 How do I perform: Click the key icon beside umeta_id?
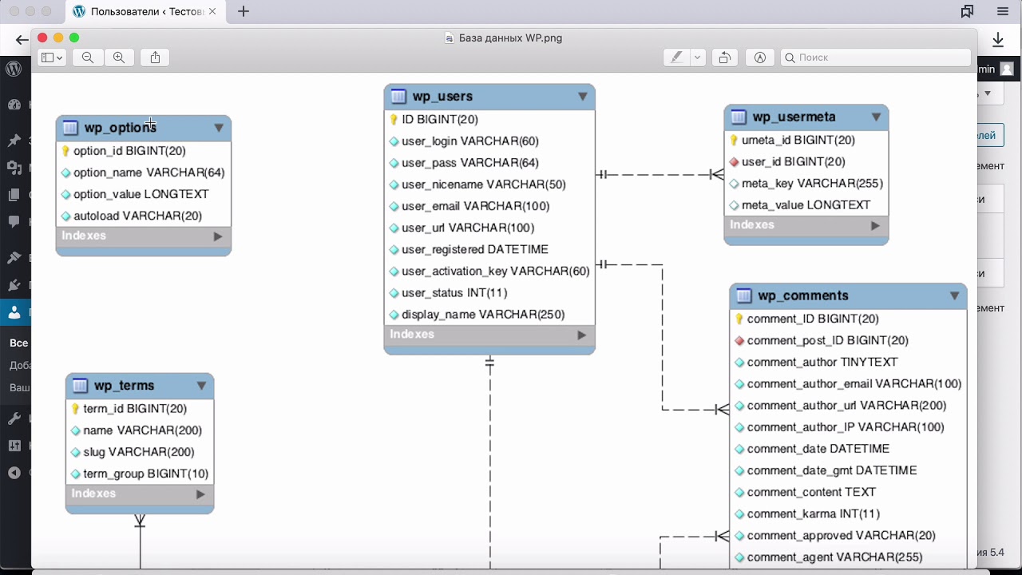click(x=734, y=141)
